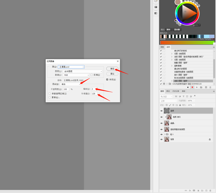The height and width of the screenshot is (193, 216).
Task: Switch to the 动作 actions tab
Action: tap(168, 47)
